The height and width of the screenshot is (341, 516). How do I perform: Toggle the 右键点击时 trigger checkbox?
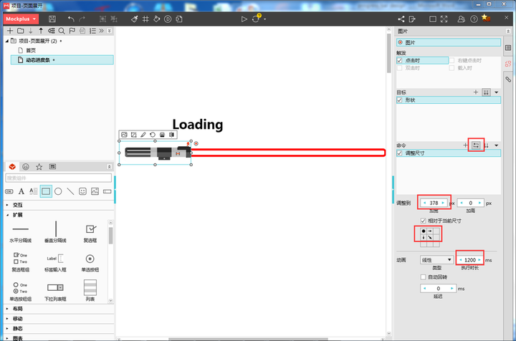tap(451, 60)
